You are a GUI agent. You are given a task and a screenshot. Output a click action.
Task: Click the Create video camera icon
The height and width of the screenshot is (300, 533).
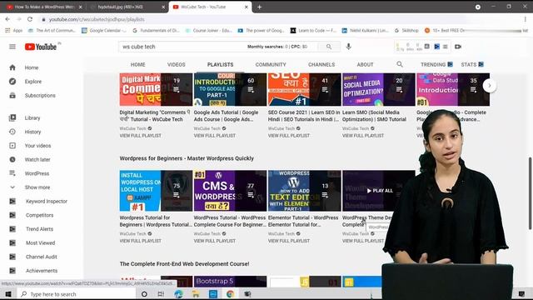[458, 47]
